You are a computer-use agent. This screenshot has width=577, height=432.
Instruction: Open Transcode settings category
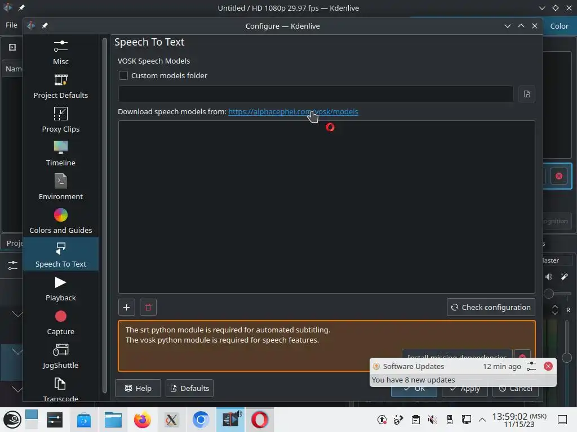click(61, 389)
